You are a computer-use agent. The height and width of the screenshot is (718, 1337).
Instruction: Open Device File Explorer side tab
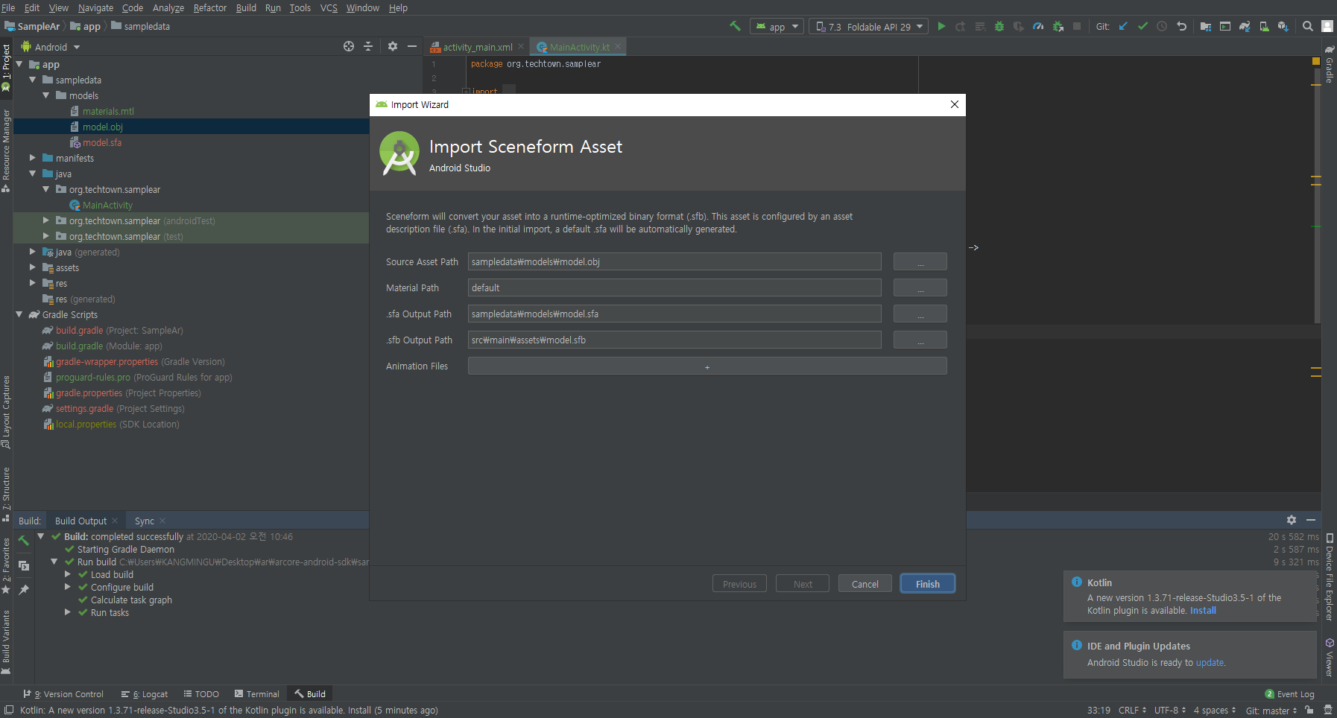click(x=1329, y=577)
